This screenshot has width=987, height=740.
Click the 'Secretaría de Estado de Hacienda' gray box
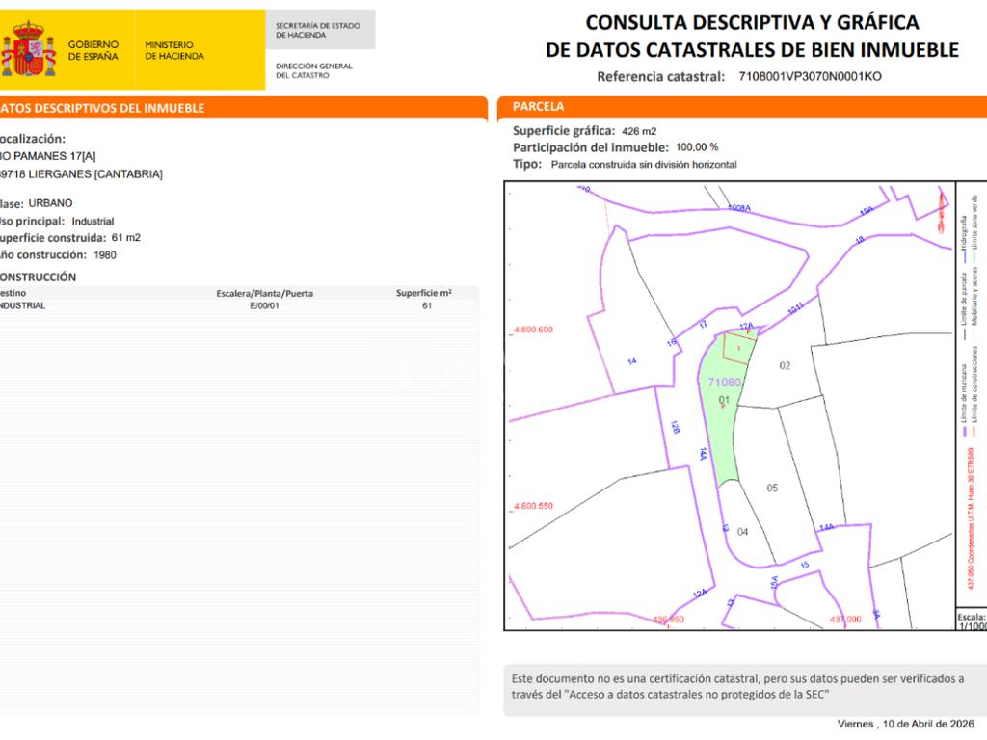click(x=319, y=30)
